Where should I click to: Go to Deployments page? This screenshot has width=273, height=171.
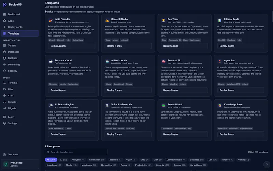tap(20, 27)
